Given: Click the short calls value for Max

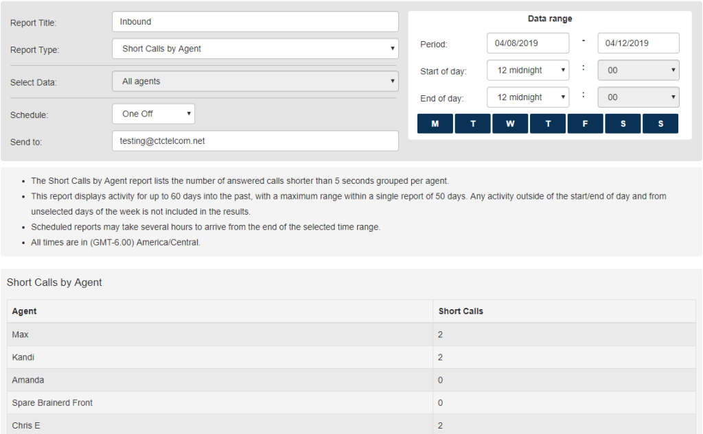Looking at the screenshot, I should (440, 335).
